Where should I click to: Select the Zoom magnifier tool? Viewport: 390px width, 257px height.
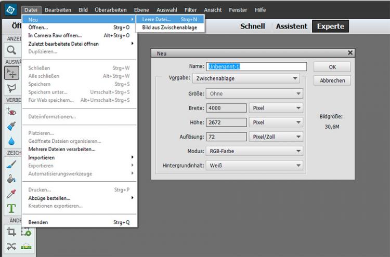click(x=11, y=50)
